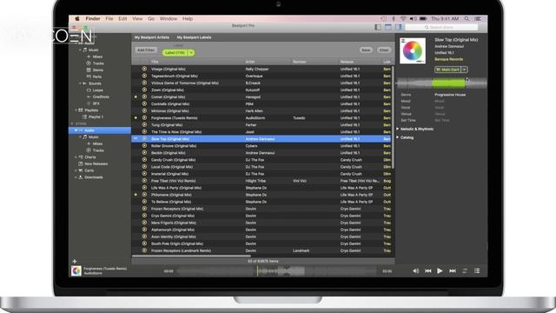The image size is (556, 313).
Task: Toggle the dot marker on Philomene (Original Mix)
Action: [x=136, y=195]
